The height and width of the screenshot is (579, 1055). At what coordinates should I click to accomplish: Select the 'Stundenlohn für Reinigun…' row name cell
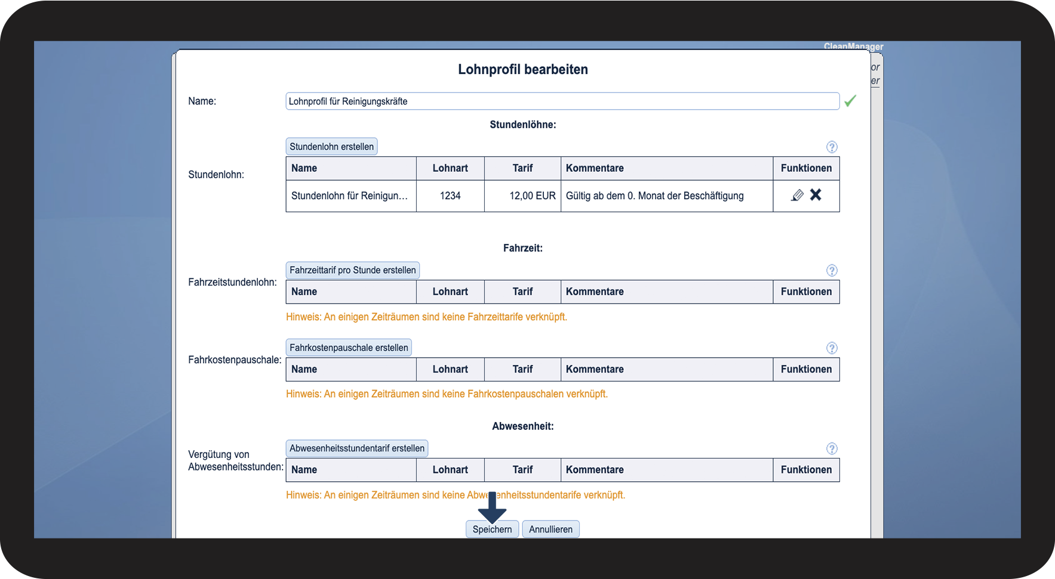click(x=350, y=196)
